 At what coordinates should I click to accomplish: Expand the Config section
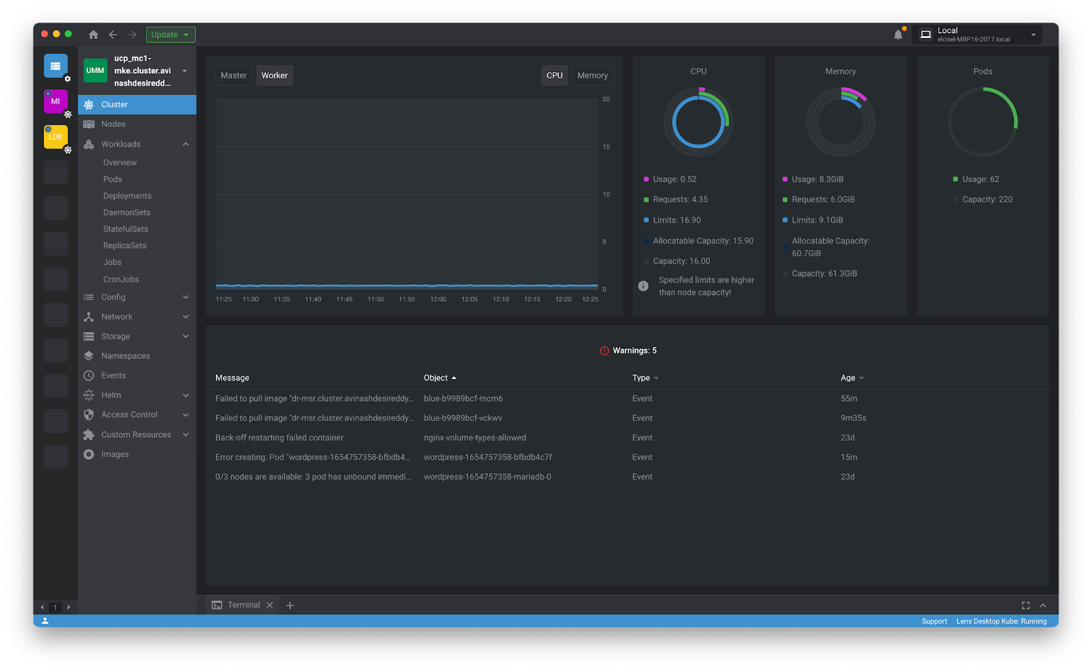coord(186,297)
